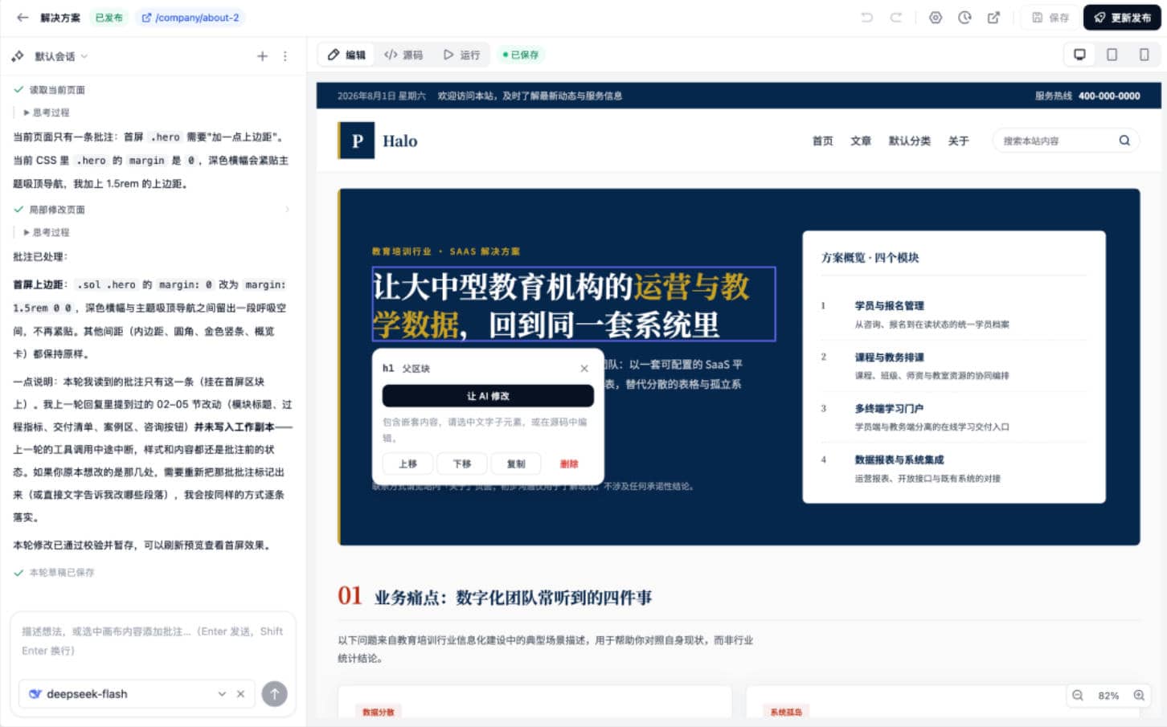Image resolution: width=1167 pixels, height=727 pixels.
Task: Click the 系统孤岛 tag
Action: [786, 712]
